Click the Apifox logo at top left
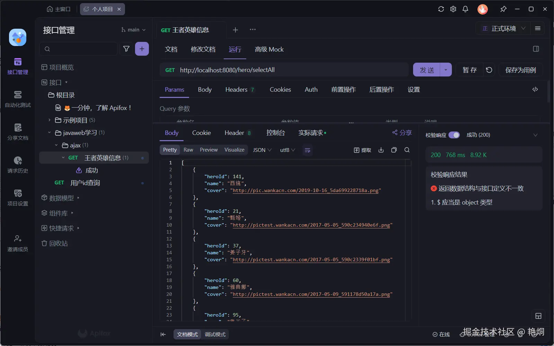Screen dimensions: 554x346 tap(18, 37)
